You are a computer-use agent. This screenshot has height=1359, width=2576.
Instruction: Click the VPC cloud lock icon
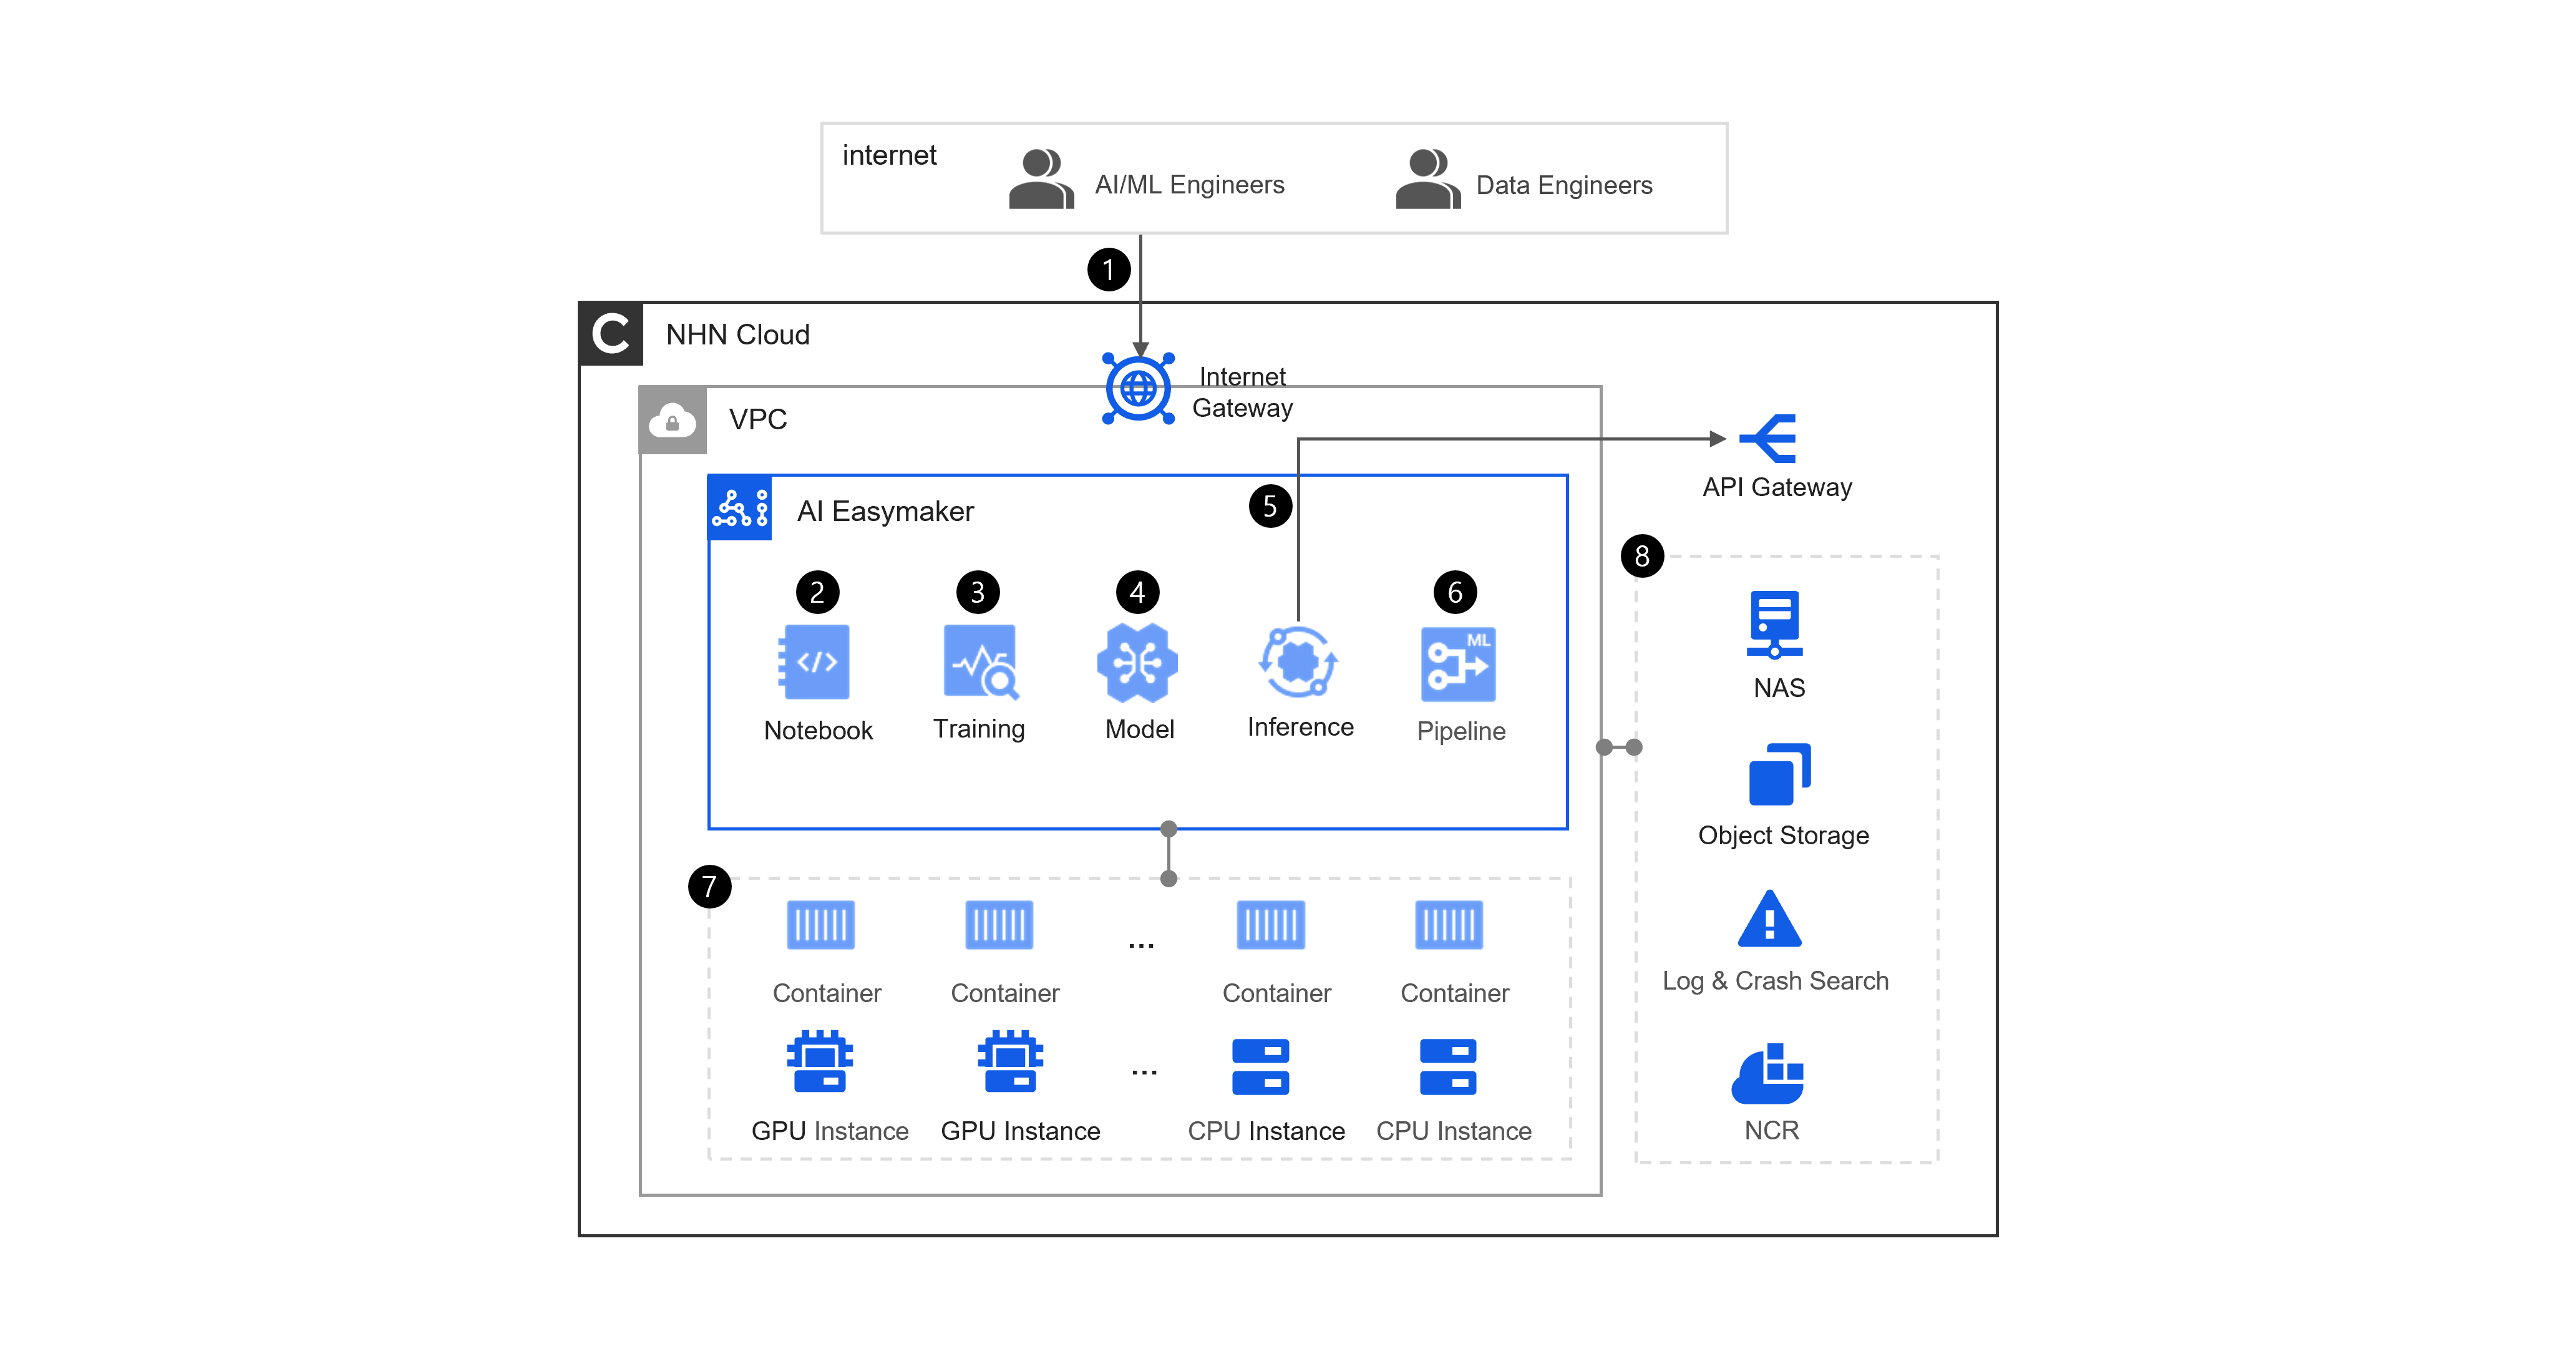[672, 421]
